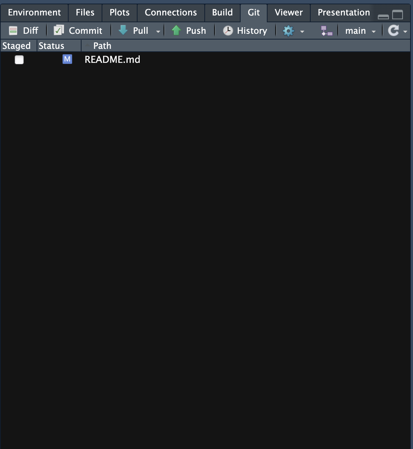Switch to the Files tab
The width and height of the screenshot is (413, 449).
pos(85,13)
